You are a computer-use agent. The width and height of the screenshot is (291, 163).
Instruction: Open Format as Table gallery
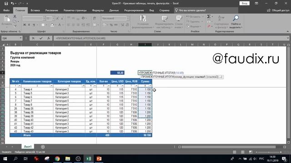164,22
